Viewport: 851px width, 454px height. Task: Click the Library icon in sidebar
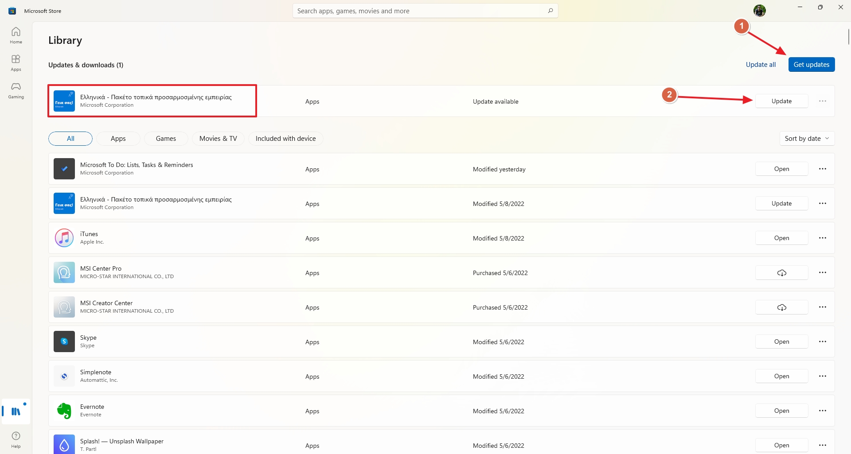pos(16,411)
